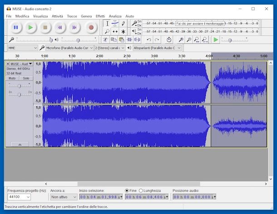The image size is (277, 214).
Task: Mute the MUSE audio track
Action: [12, 78]
